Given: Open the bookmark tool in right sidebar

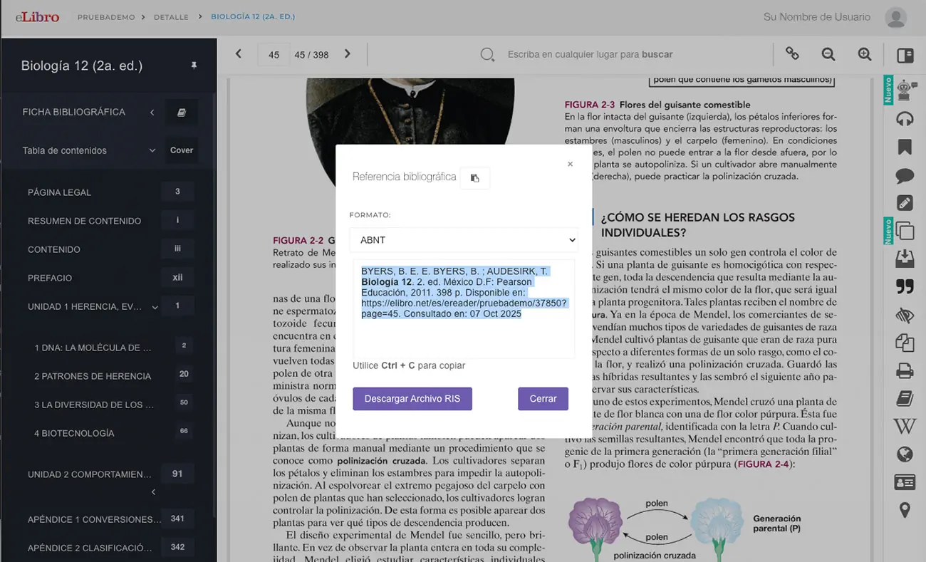Looking at the screenshot, I should [905, 147].
